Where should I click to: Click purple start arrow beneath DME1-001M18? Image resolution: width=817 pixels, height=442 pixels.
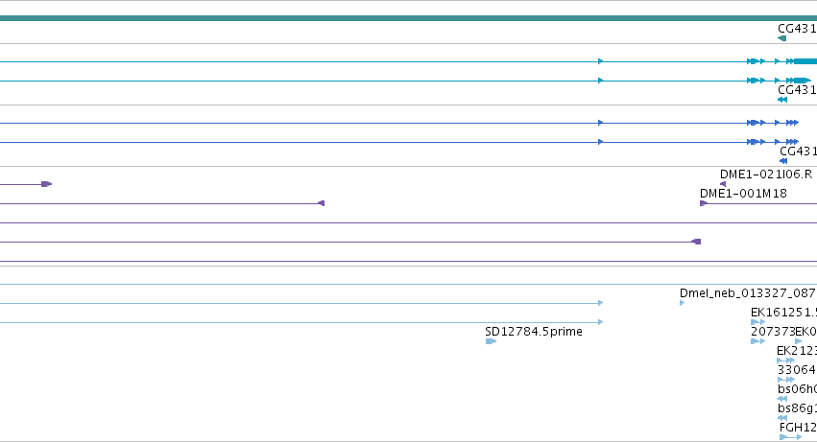click(704, 203)
